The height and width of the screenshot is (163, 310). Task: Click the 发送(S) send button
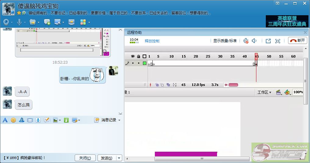(106, 158)
